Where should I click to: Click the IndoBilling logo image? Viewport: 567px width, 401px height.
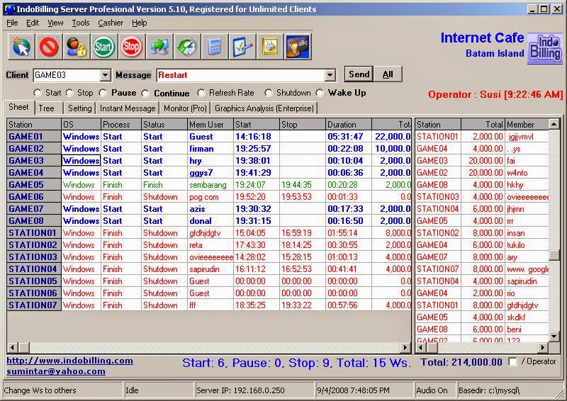pyautogui.click(x=545, y=48)
